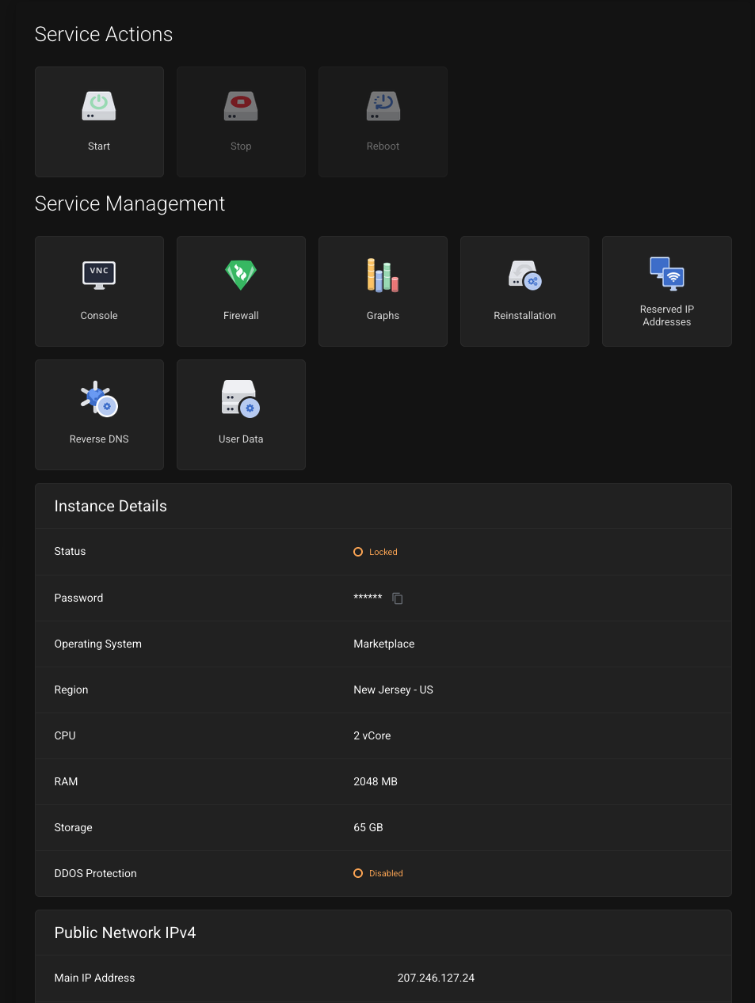
Task: Open the User Data server icon
Action: (241, 398)
